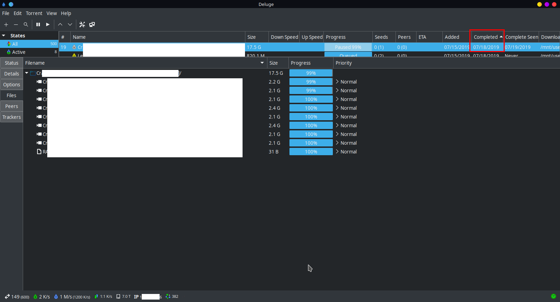Sort by Complete Seen column header
Viewport: 560px width, 302px height.
pos(521,37)
